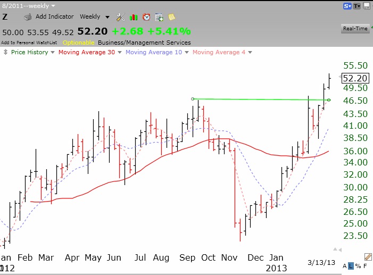This screenshot has width=373, height=275.
Task: Select the % percent scale option
Action: (358, 266)
